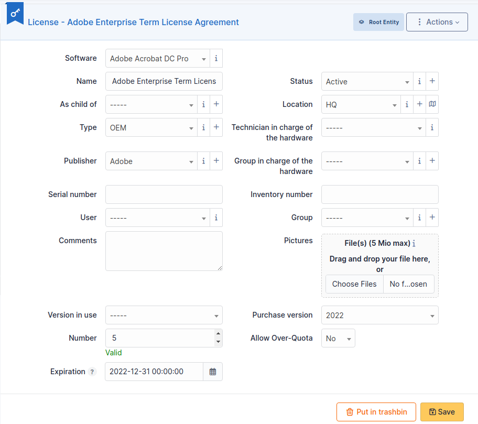
Task: Open the Status dropdown showing Active
Action: pyautogui.click(x=367, y=81)
